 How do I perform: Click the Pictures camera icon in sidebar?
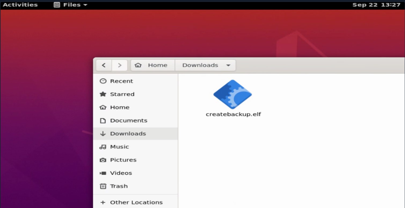(x=103, y=160)
